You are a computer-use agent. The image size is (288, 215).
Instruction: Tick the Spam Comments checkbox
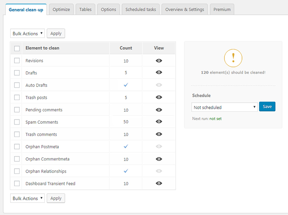click(x=17, y=122)
